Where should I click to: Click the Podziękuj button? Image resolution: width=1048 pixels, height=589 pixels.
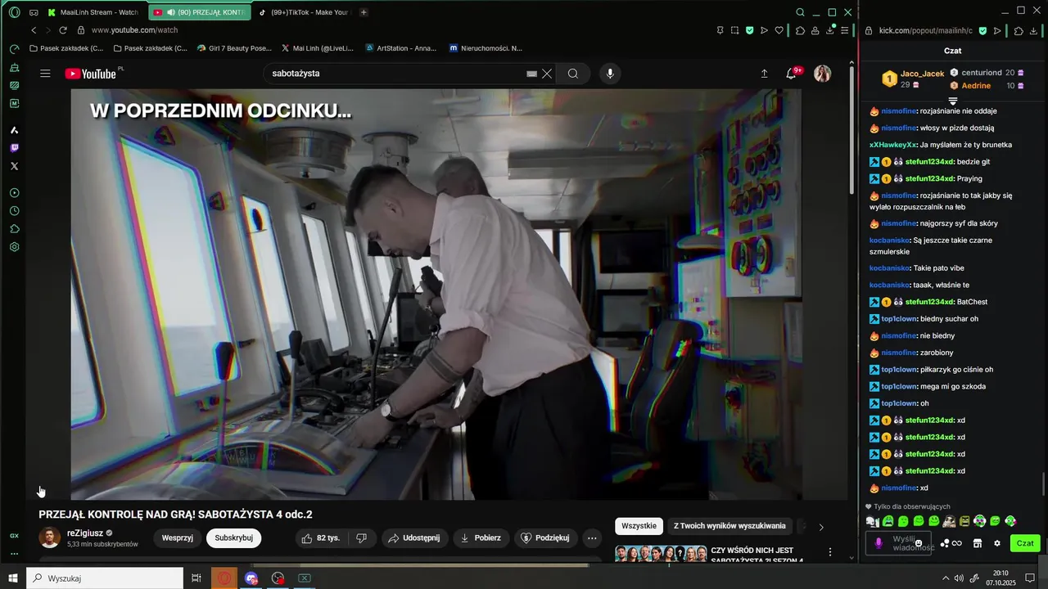545,538
